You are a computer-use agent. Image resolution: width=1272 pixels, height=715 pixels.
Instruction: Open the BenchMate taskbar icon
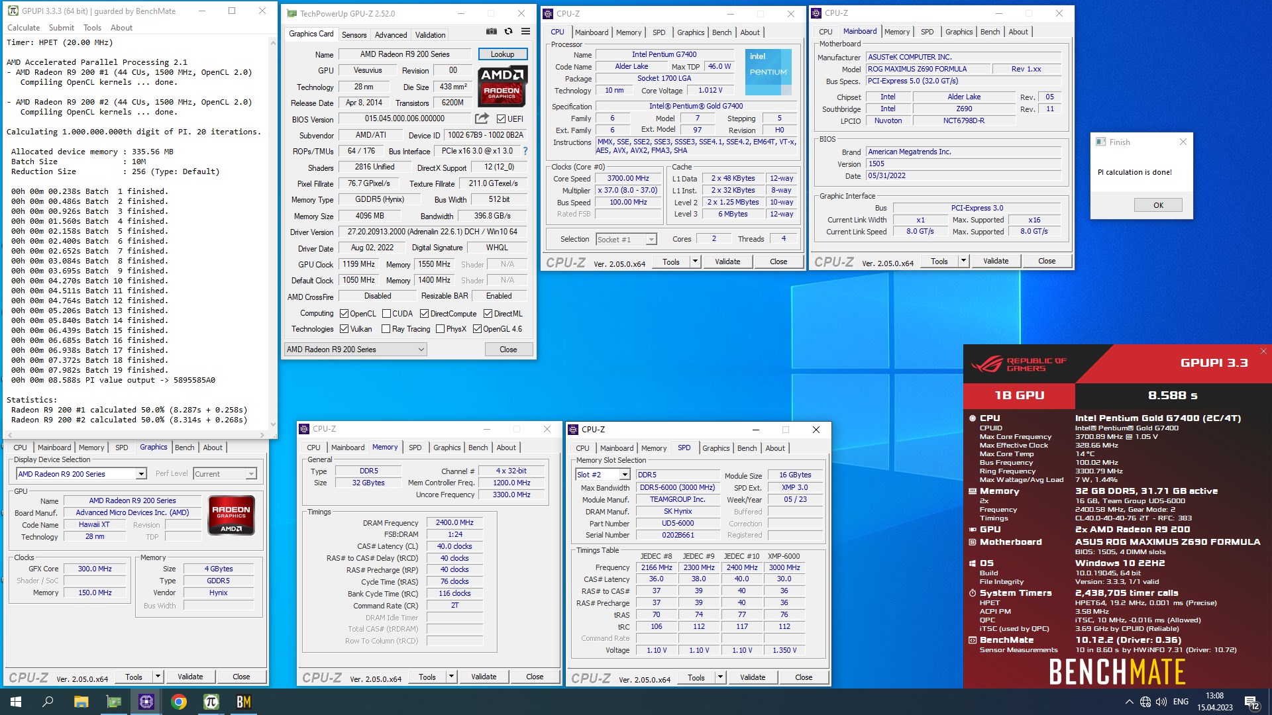(244, 702)
